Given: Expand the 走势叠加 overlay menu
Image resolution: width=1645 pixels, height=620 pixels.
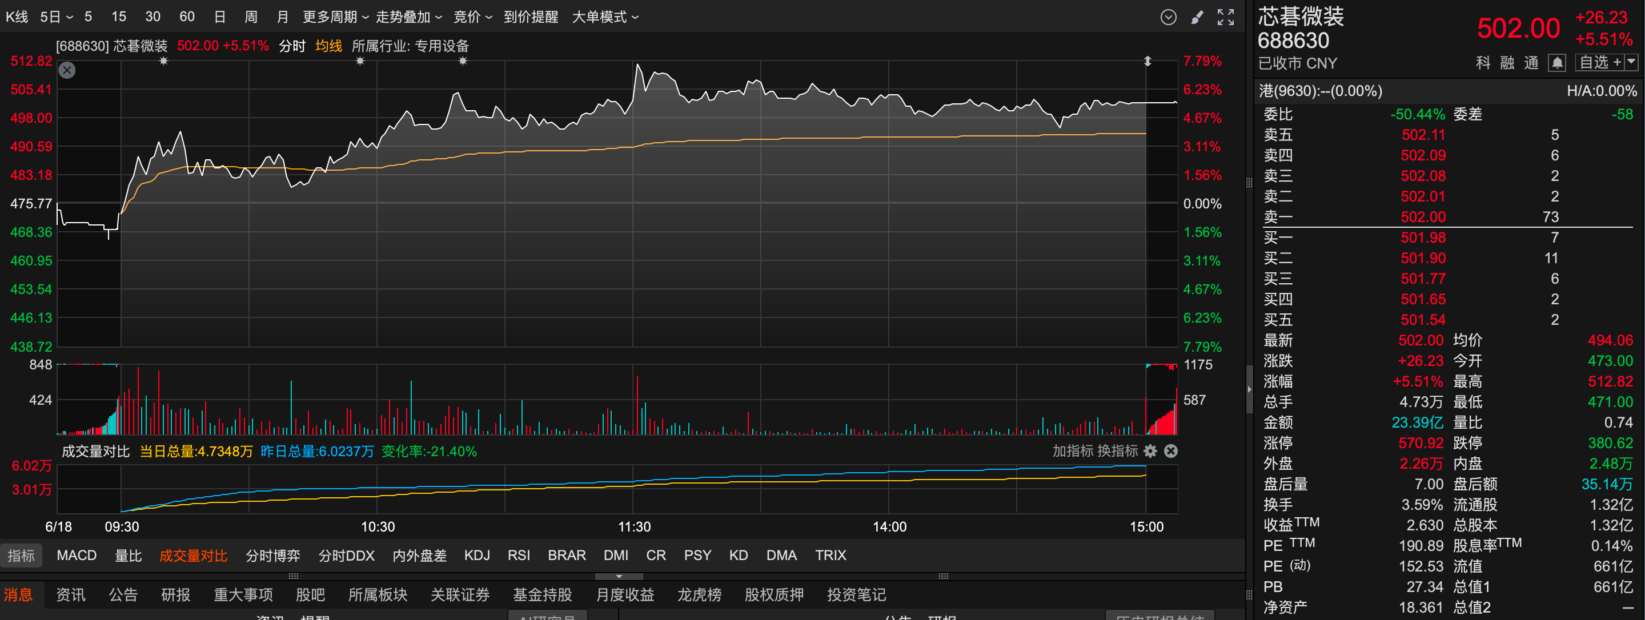Looking at the screenshot, I should pos(409,17).
